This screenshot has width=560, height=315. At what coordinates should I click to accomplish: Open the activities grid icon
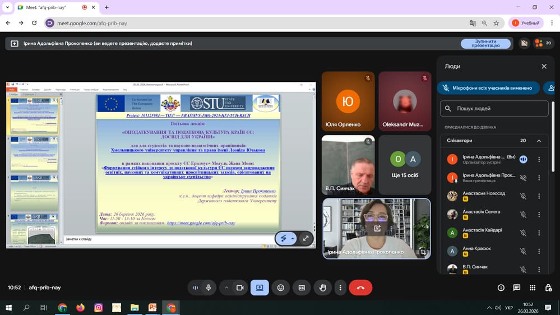click(x=533, y=288)
